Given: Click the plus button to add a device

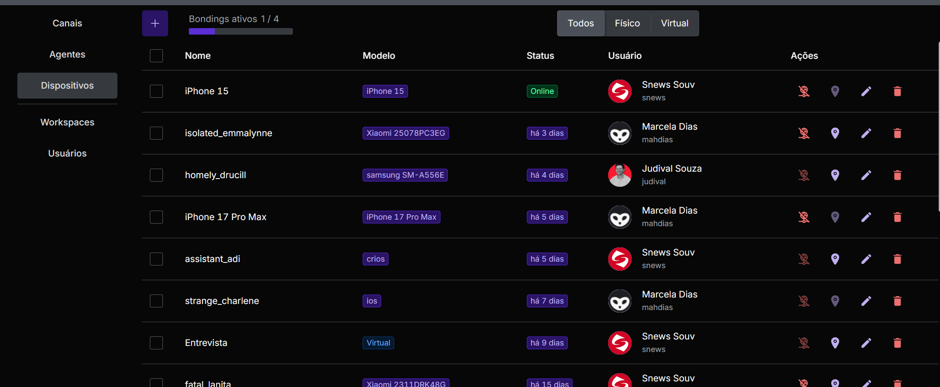Looking at the screenshot, I should [x=155, y=23].
